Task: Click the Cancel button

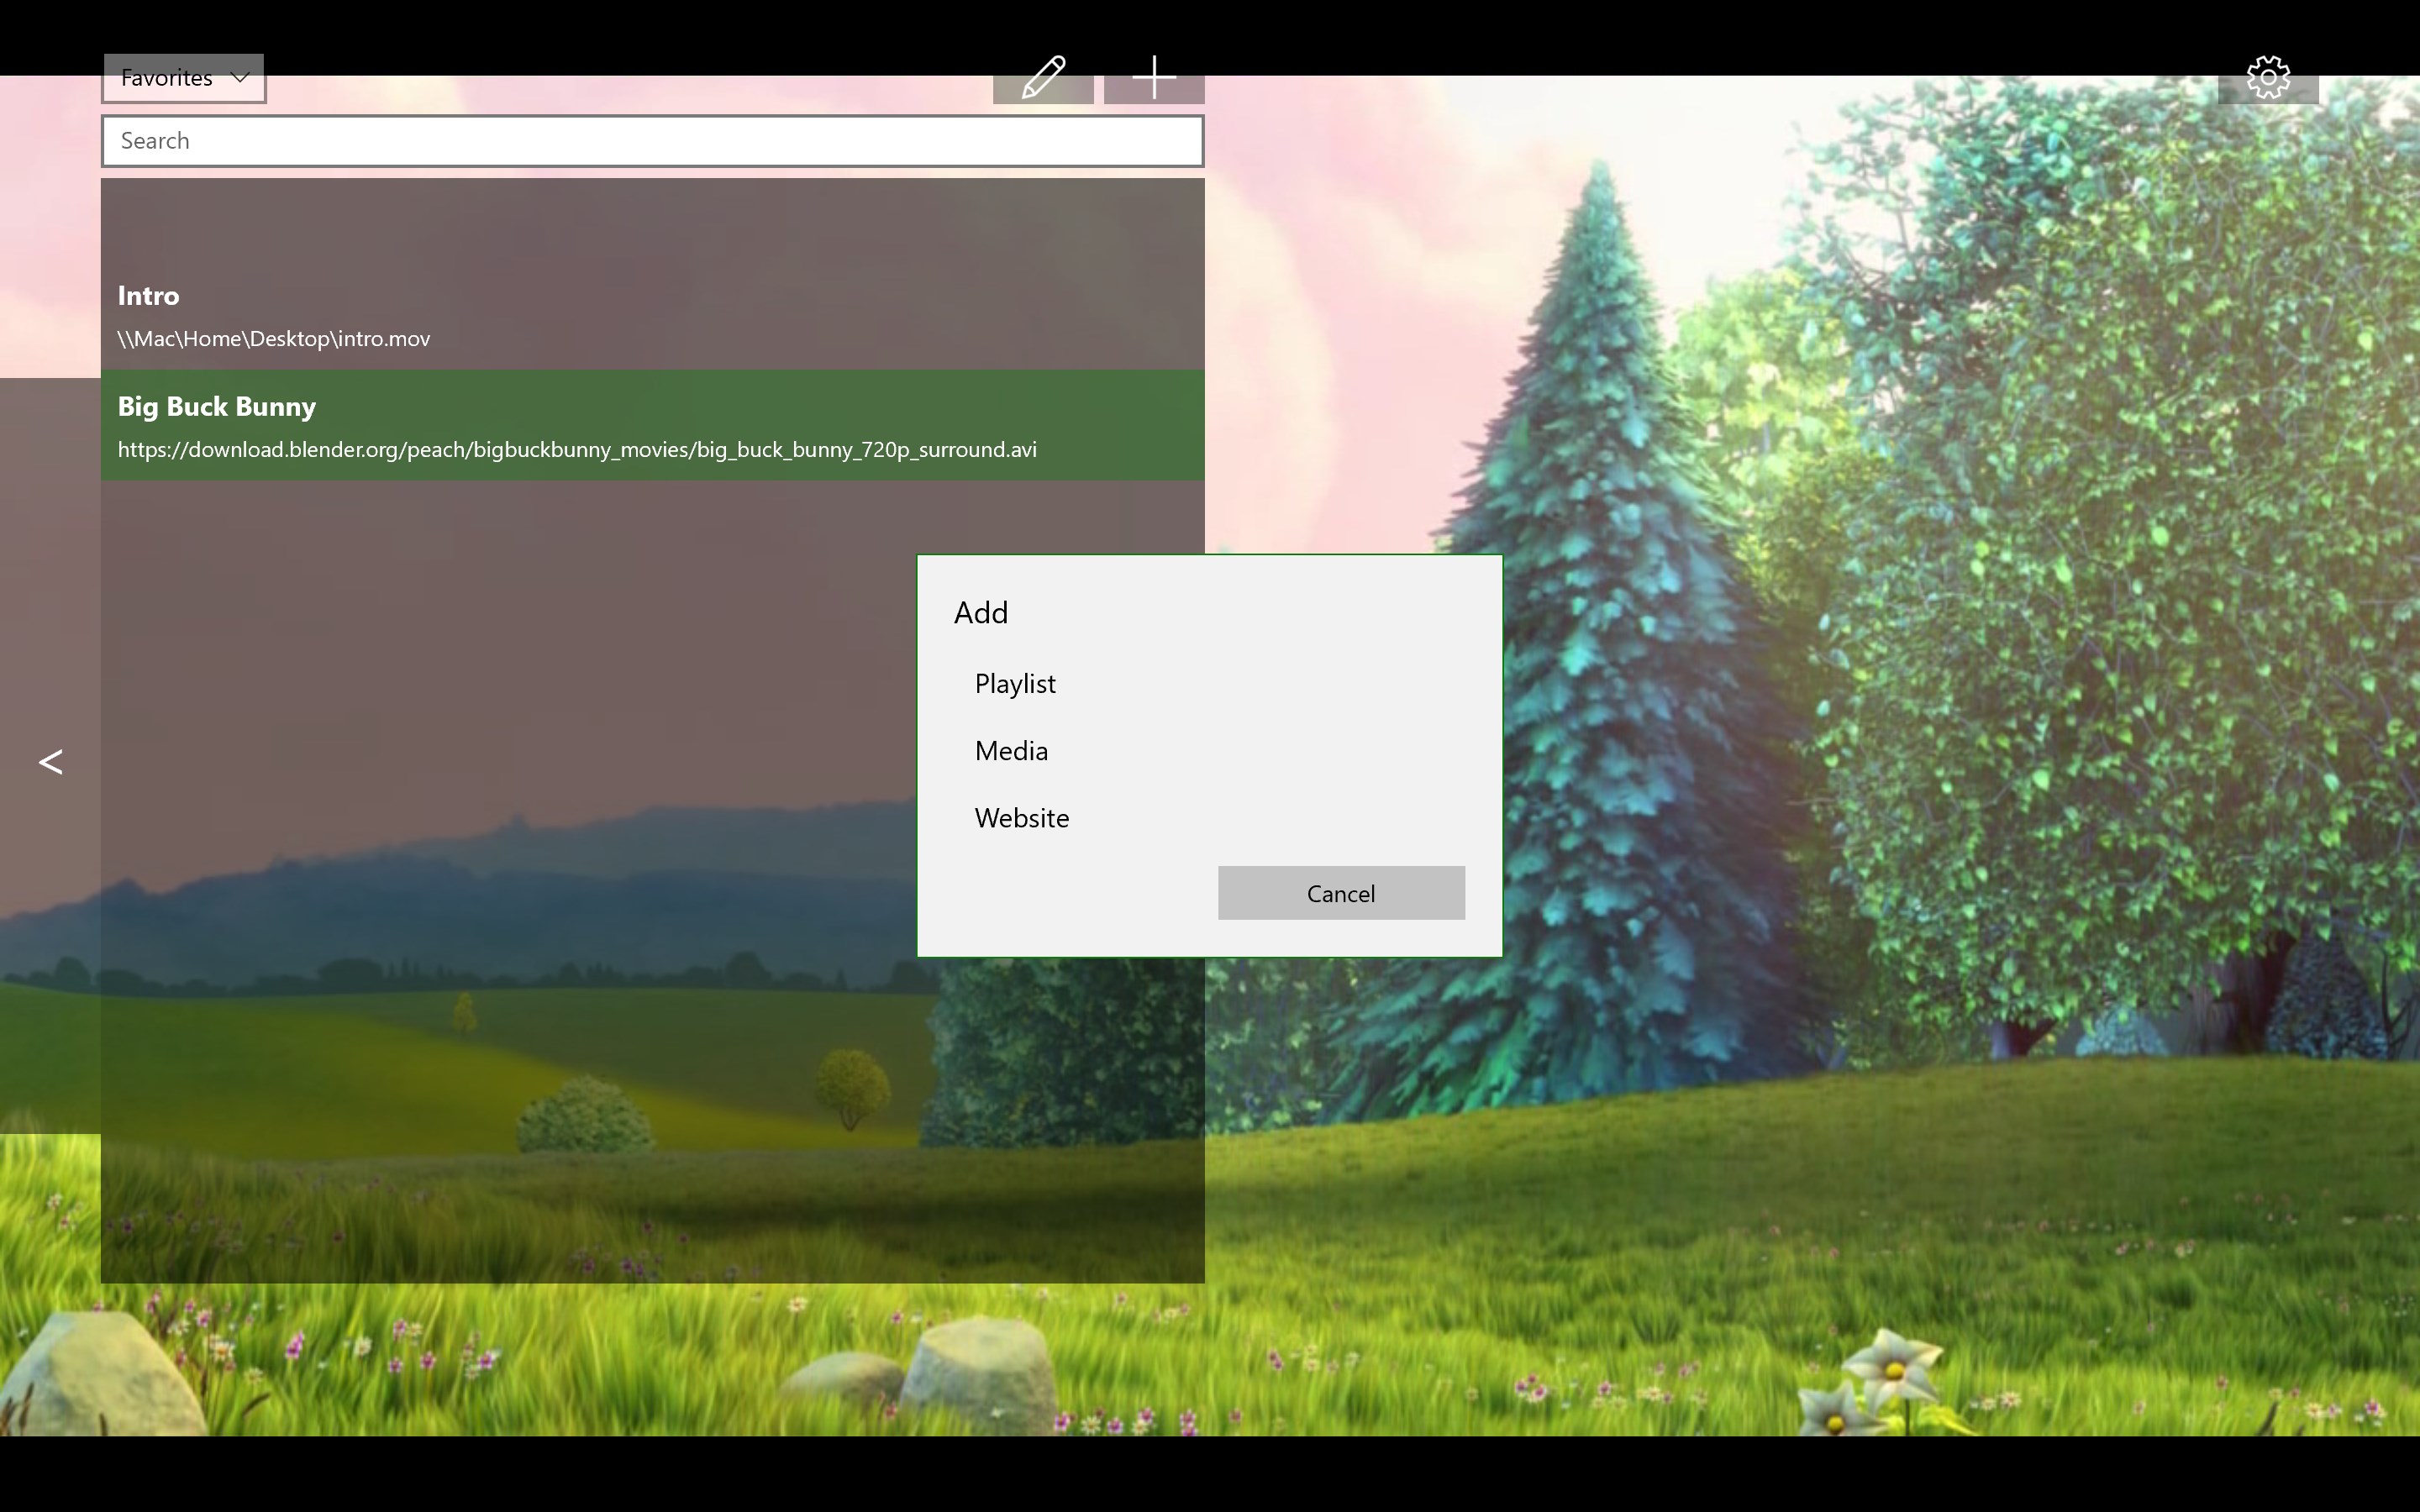Action: coord(1341,893)
